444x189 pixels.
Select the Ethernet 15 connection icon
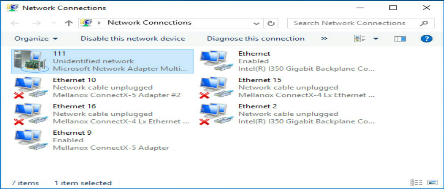pyautogui.click(x=216, y=88)
